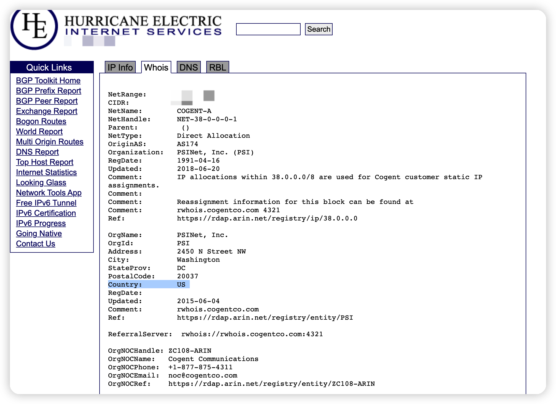556x404 pixels.
Task: Open Looking Glass link
Action: [41, 182]
